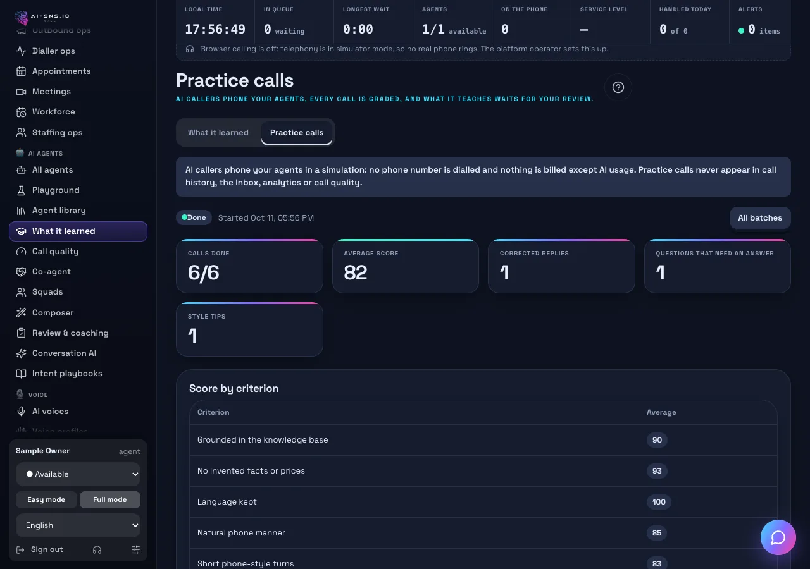This screenshot has height=569, width=810.
Task: Switch to the 'What it learned' tab
Action: (x=218, y=133)
